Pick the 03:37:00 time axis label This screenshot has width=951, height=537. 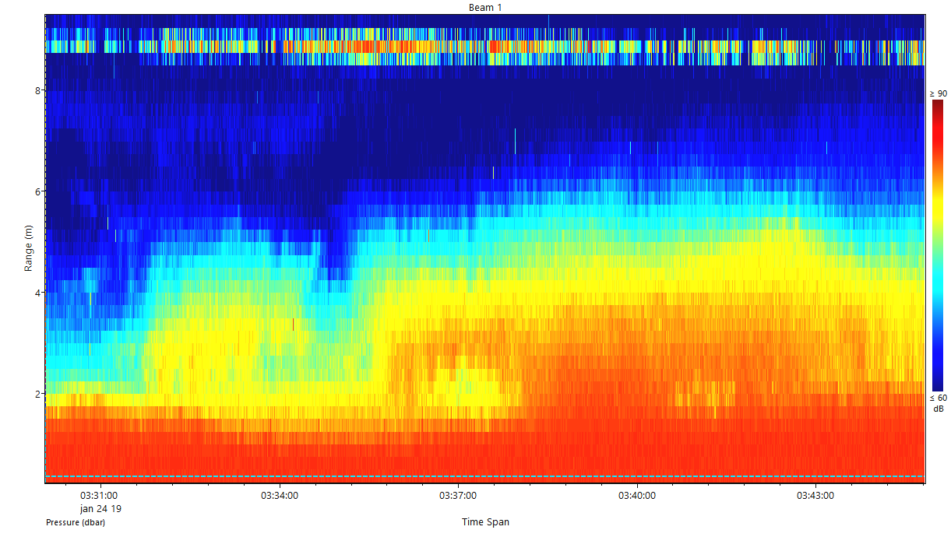[458, 496]
